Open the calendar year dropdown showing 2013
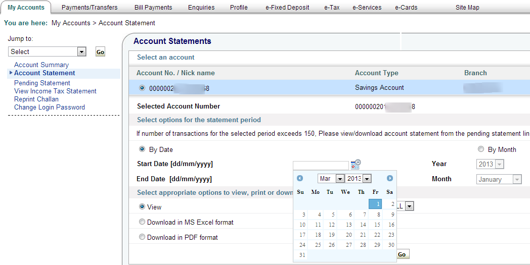Screen dimensions: 530x265 (359, 179)
